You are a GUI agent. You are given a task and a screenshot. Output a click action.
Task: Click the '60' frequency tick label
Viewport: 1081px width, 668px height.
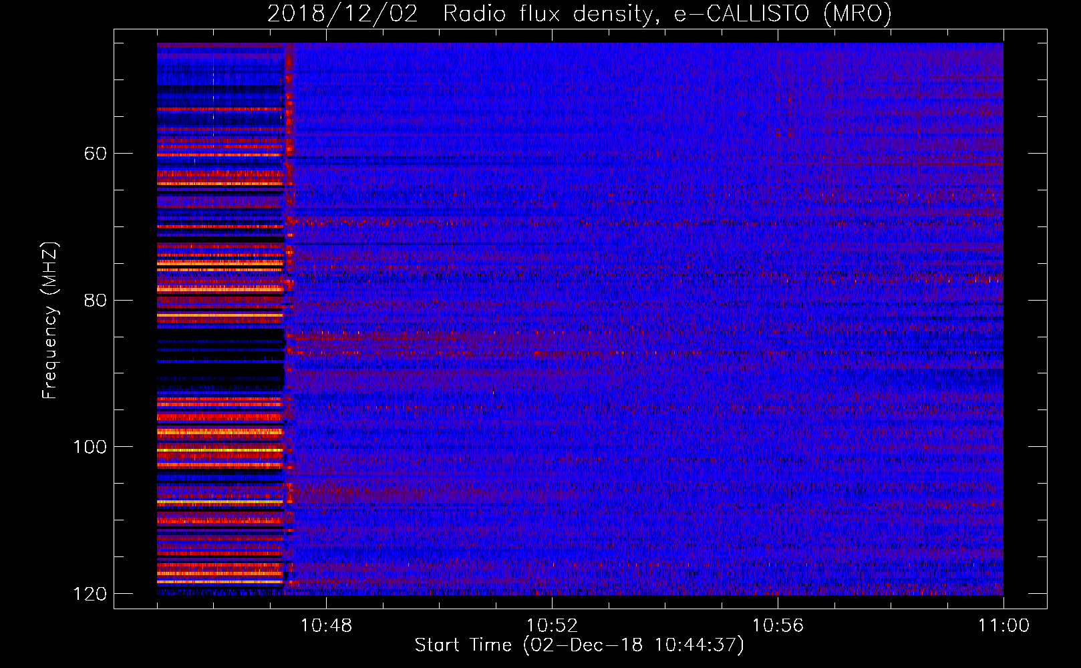pos(96,154)
